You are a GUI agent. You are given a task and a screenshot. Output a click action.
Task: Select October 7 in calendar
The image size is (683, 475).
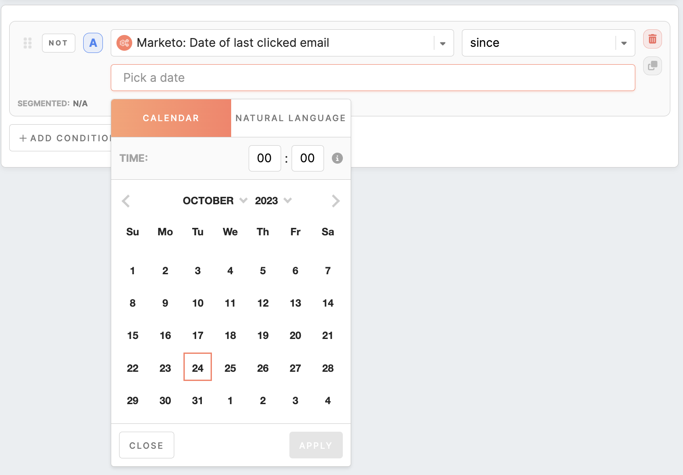coord(328,271)
